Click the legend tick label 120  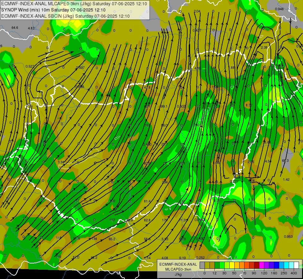click(264, 273)
